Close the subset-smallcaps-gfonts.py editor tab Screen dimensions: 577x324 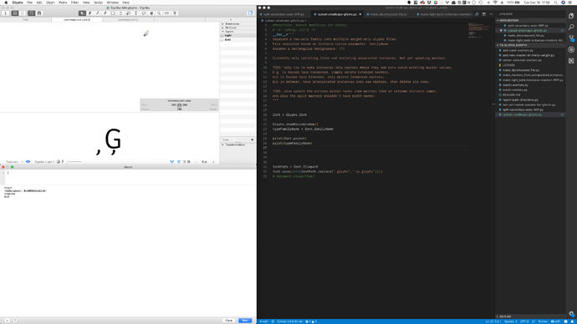tap(360, 14)
